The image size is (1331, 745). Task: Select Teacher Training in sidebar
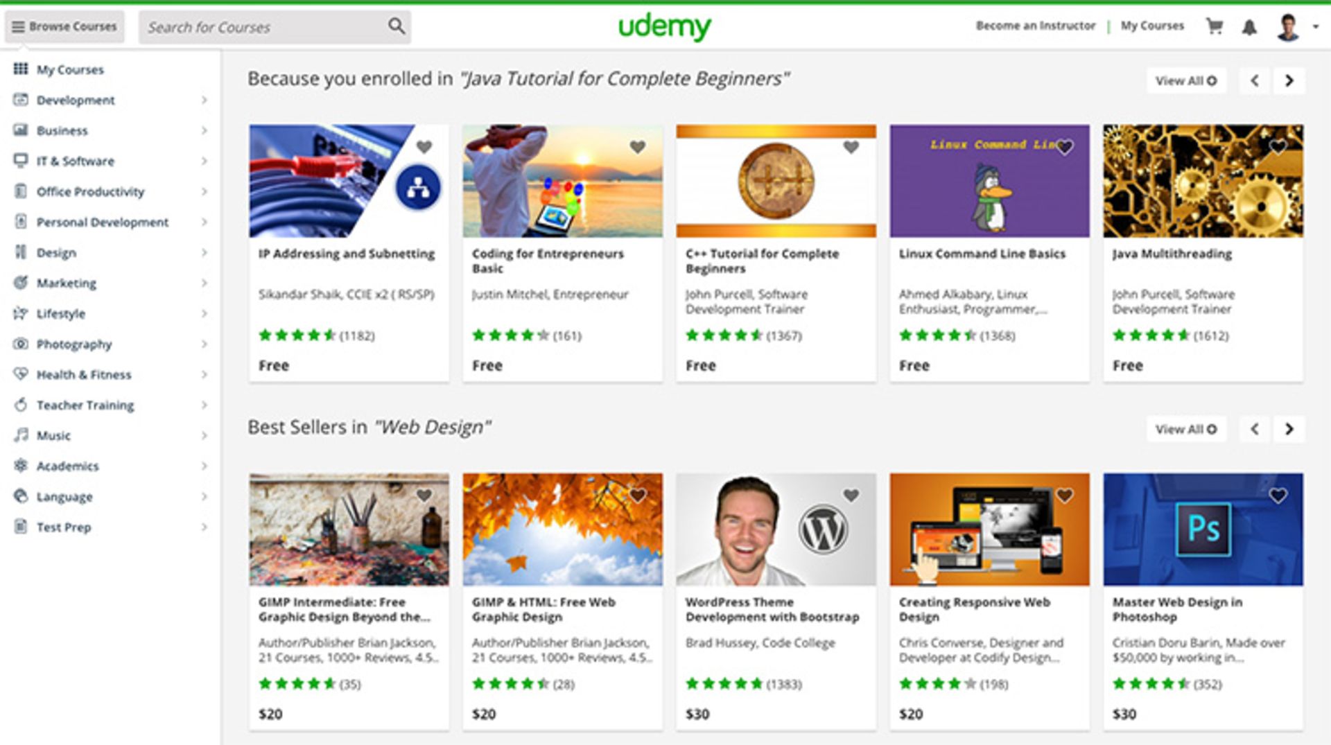point(85,405)
